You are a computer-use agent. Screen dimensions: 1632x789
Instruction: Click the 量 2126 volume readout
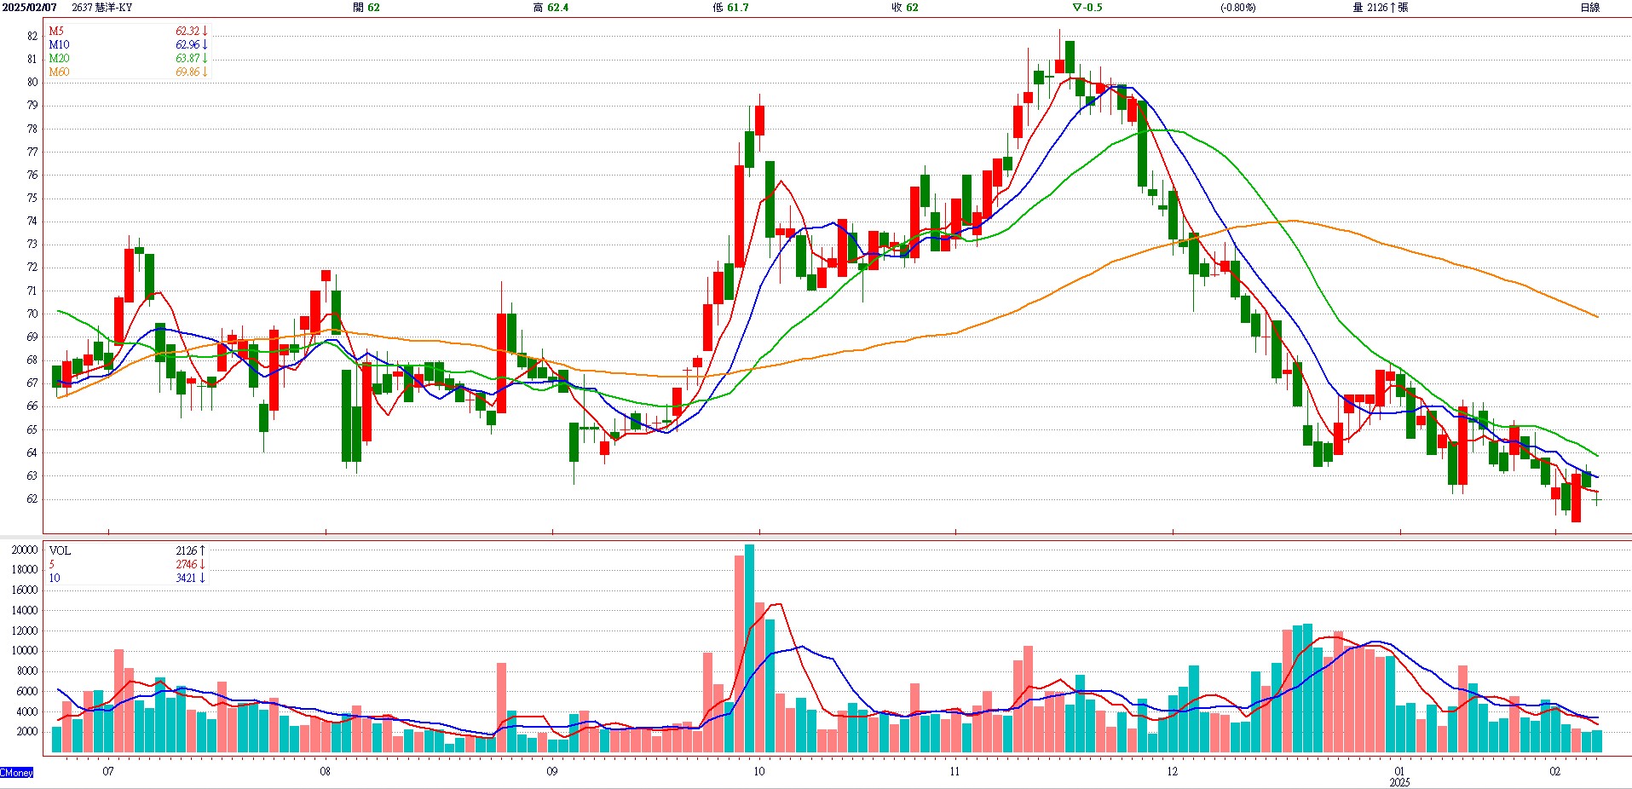[x=1380, y=8]
